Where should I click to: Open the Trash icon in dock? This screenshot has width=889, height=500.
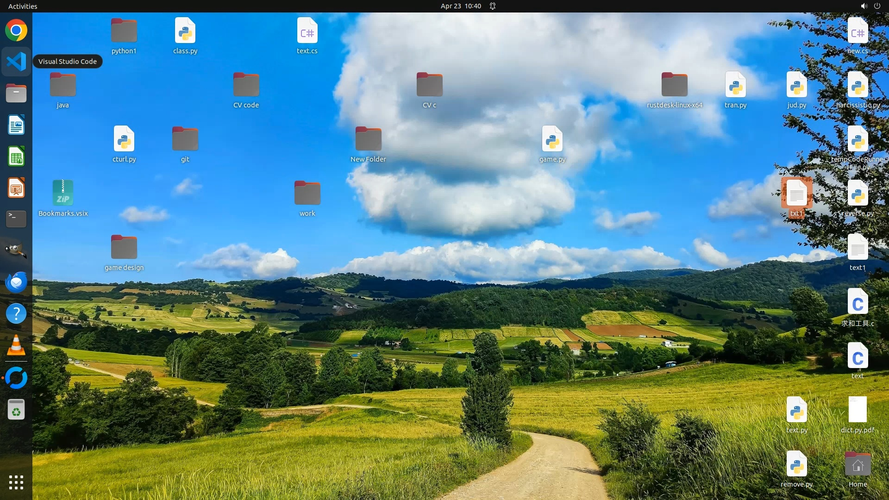(16, 409)
